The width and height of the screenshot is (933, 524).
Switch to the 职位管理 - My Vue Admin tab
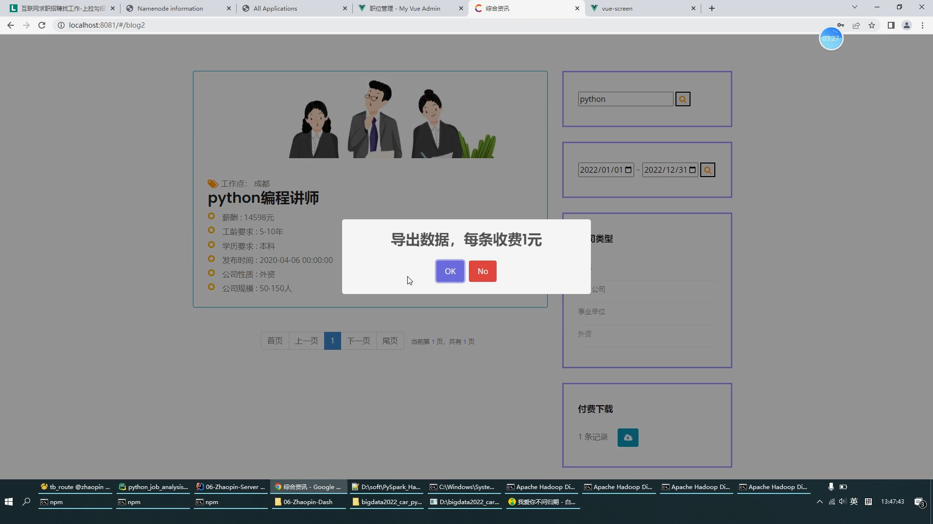pyautogui.click(x=403, y=8)
